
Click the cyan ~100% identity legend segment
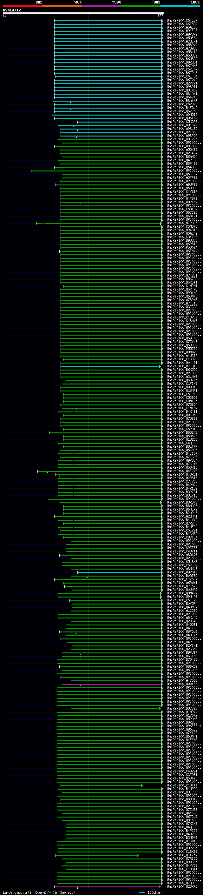tap(180, 6)
